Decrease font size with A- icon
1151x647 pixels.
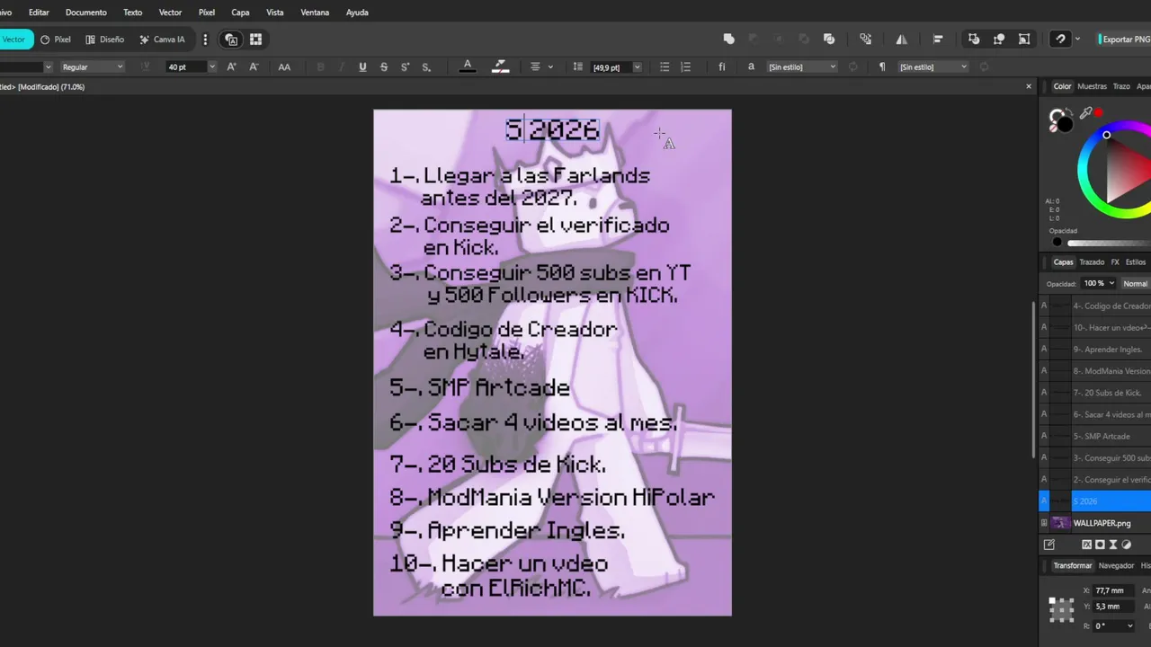pos(254,66)
